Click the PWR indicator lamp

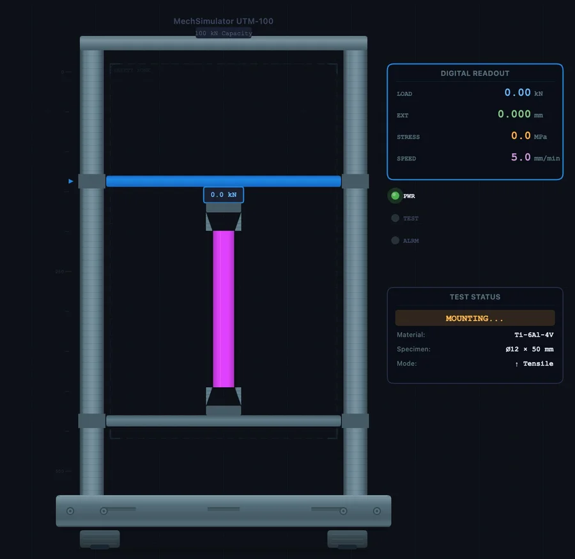(x=395, y=195)
